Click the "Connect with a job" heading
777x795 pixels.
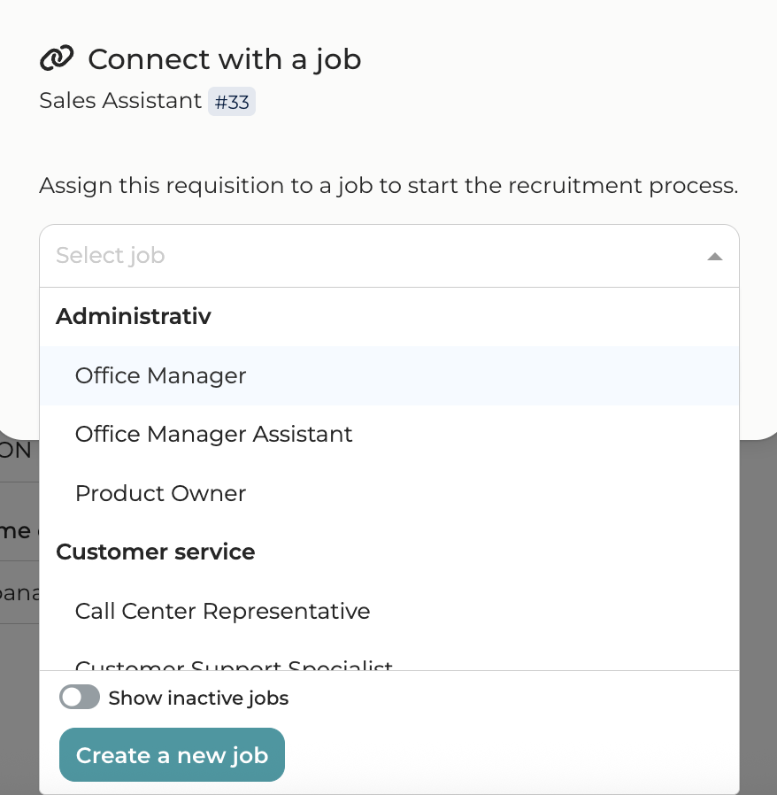[224, 59]
